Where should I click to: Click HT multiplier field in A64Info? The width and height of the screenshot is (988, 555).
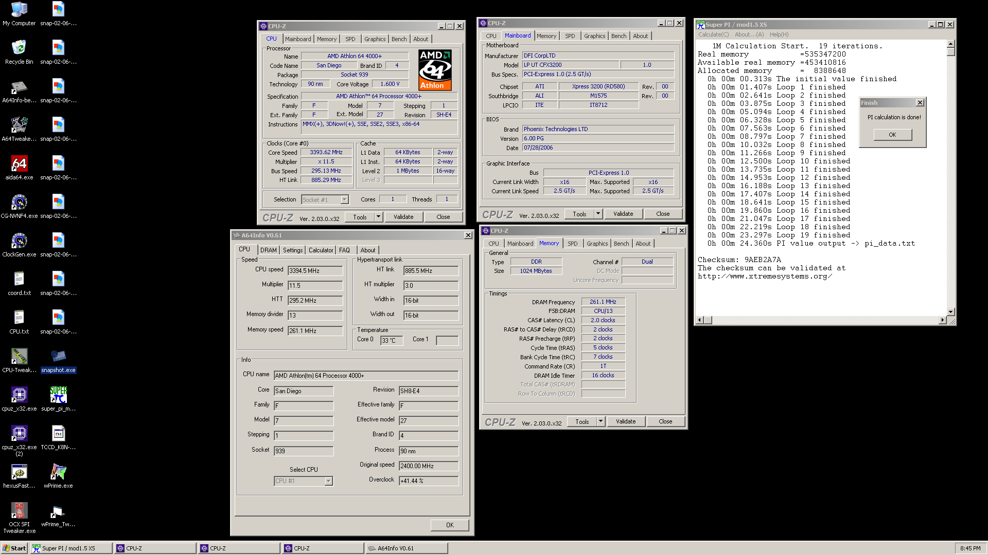431,285
